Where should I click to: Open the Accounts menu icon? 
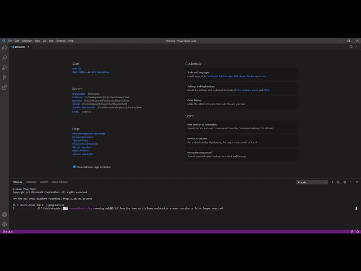coord(5,215)
